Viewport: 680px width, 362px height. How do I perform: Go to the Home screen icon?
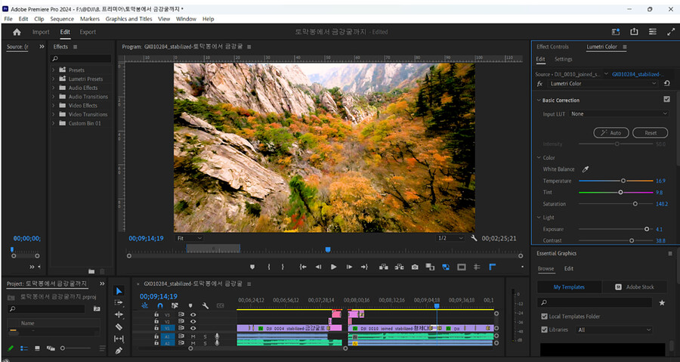click(17, 32)
